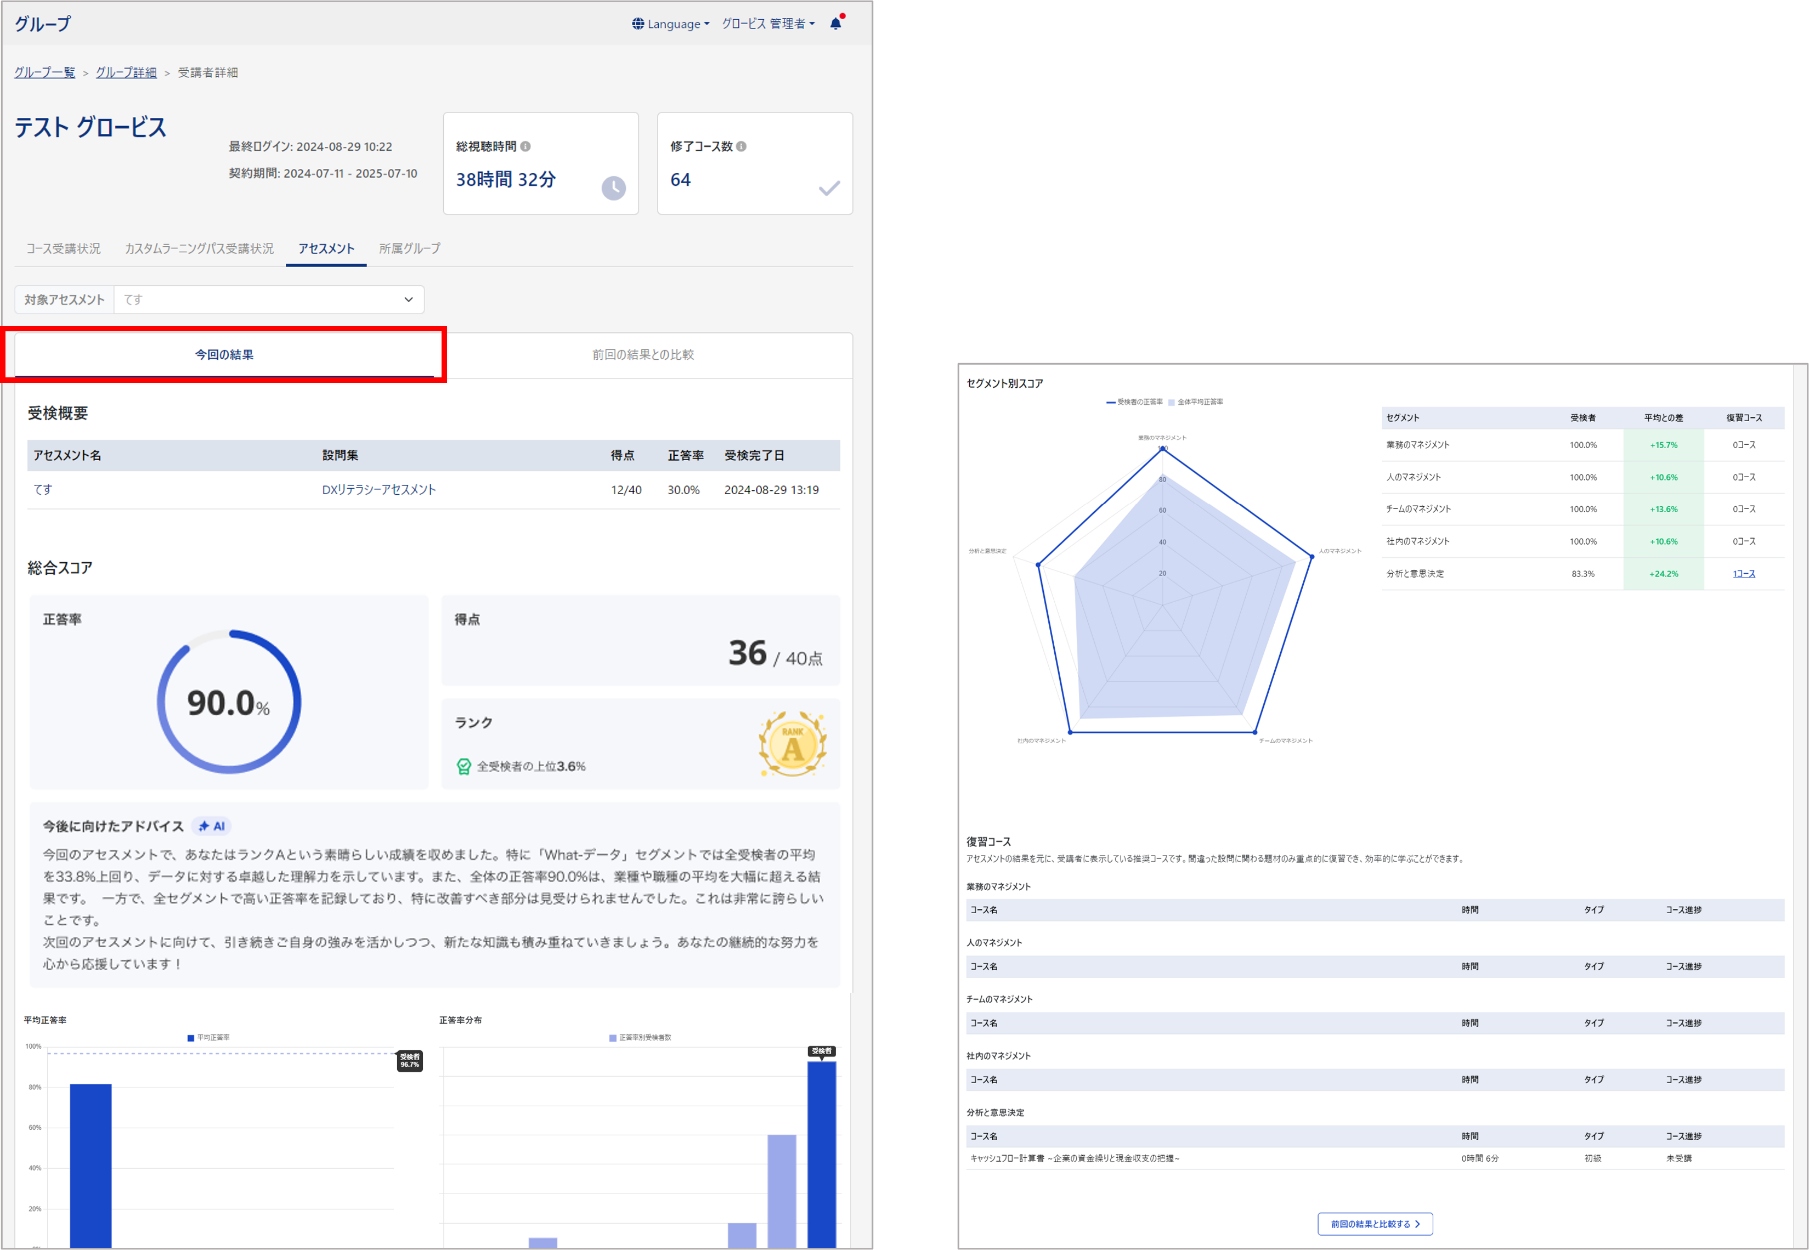The width and height of the screenshot is (1809, 1250).
Task: Click 前回の結果と比較する button
Action: [x=1375, y=1224]
